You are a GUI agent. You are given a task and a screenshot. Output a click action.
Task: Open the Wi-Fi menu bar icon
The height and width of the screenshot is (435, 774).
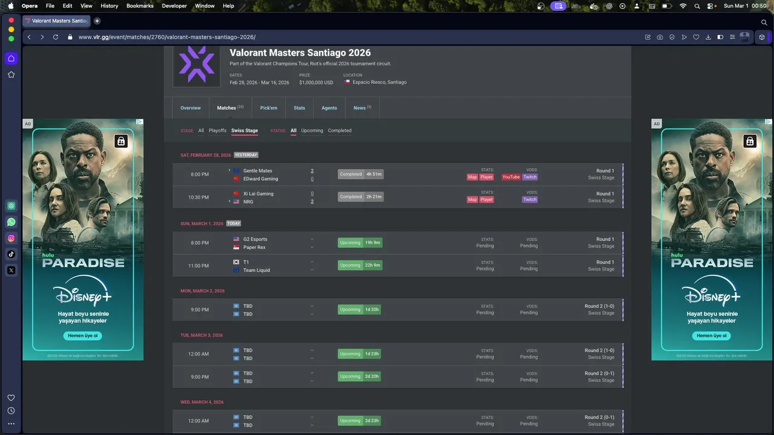coord(683,5)
